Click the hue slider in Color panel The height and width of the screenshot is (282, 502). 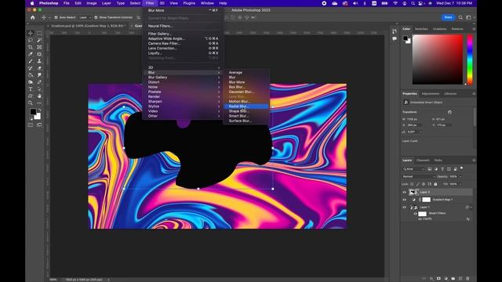[470, 60]
